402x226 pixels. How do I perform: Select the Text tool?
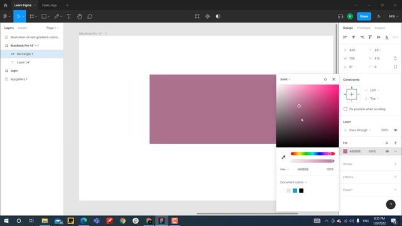click(68, 16)
